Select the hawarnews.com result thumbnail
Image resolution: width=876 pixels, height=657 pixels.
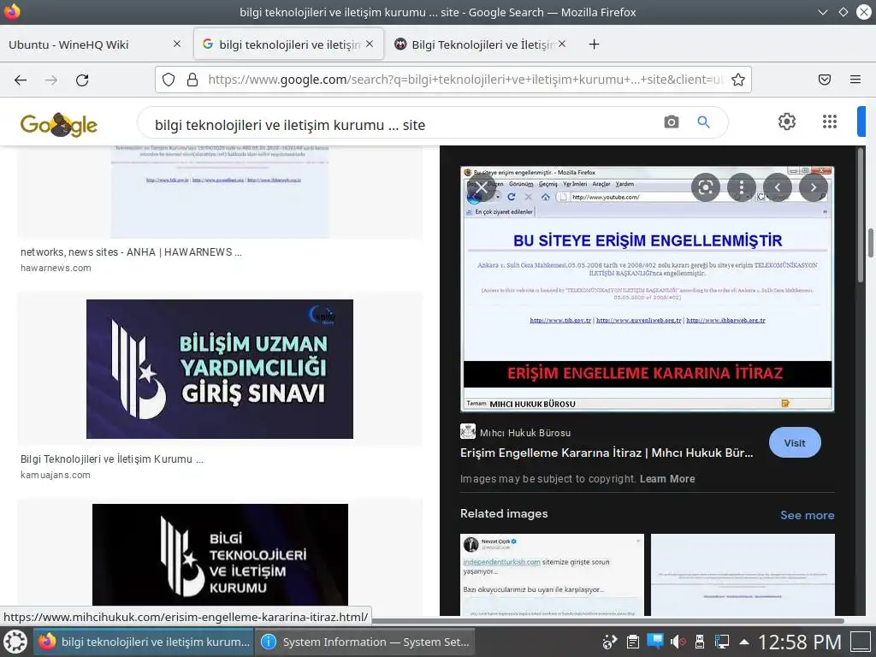click(220, 191)
